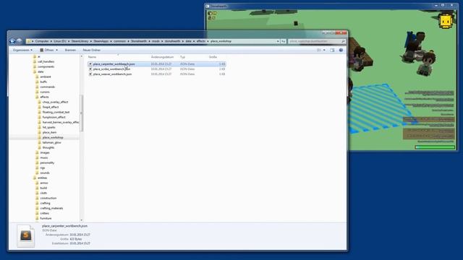Image resolution: width=463 pixels, height=260 pixels.
Task: Open the Öffnen button dropdown arrow
Action: tap(56, 50)
